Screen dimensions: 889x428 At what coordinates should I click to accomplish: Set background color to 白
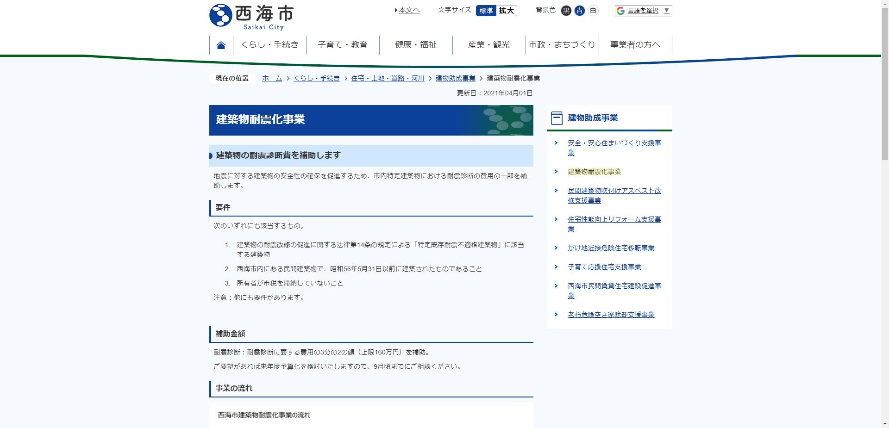tap(593, 11)
